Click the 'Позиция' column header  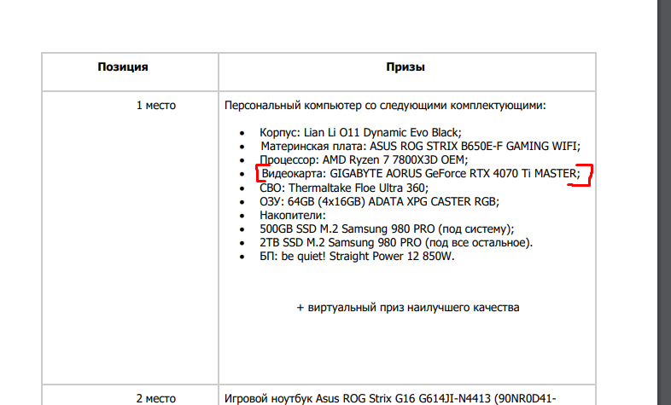click(123, 67)
